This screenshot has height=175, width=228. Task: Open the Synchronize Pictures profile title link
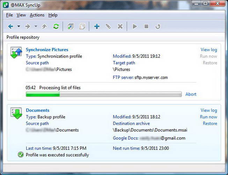pyautogui.click(x=47, y=50)
